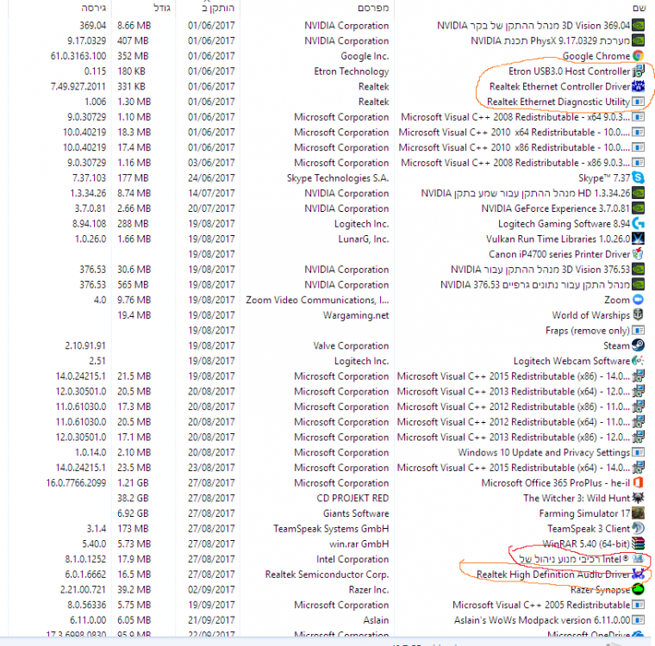655x646 pixels.
Task: Select Microsoft Visual C++ 2008 x86 Redistributable name
Action: tap(515, 163)
